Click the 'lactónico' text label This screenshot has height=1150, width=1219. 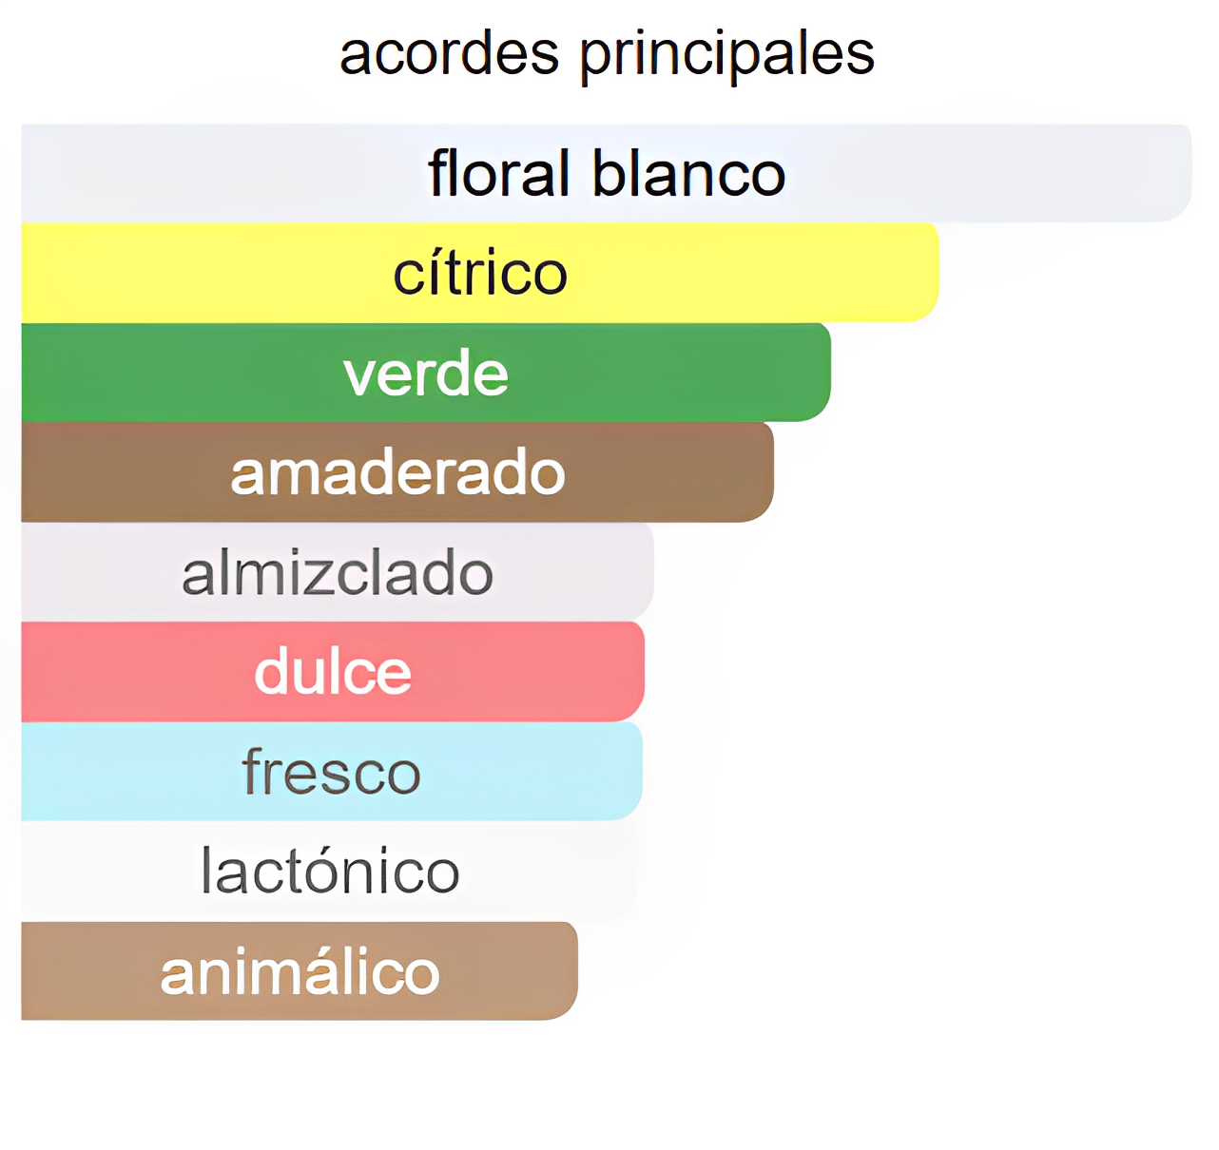[330, 871]
